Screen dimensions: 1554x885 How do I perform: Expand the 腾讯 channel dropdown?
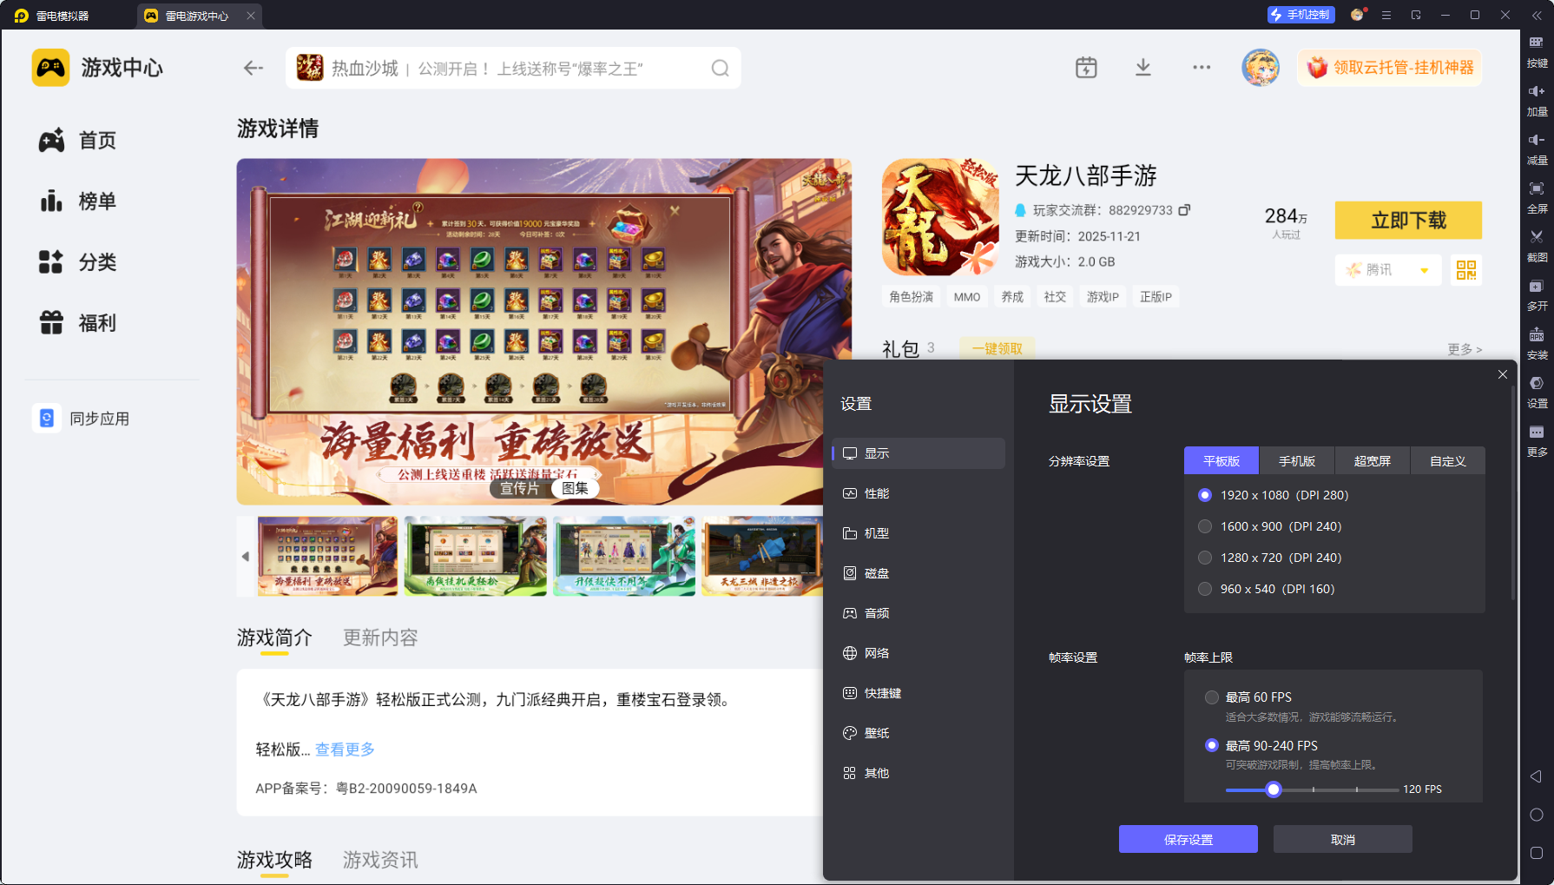(1387, 270)
